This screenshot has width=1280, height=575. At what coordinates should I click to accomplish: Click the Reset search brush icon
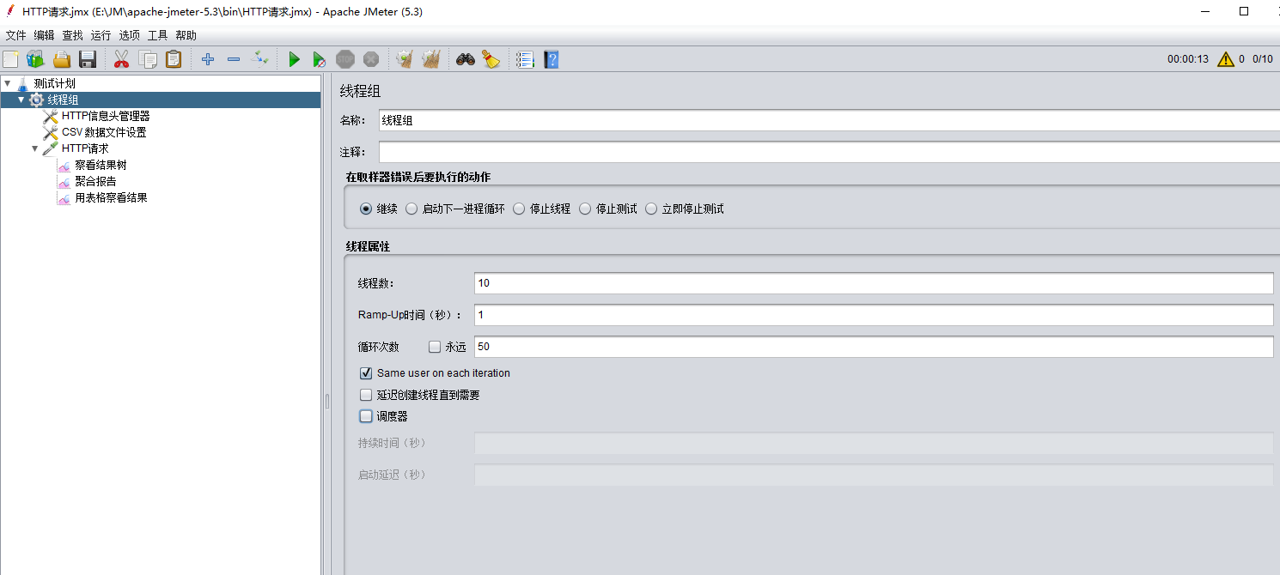[491, 59]
